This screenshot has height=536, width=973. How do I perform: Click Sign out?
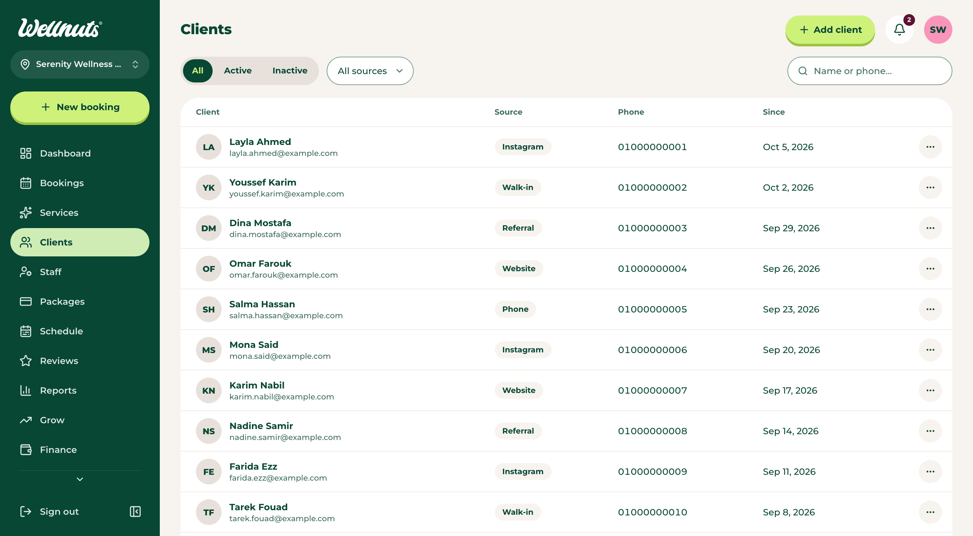click(50, 512)
